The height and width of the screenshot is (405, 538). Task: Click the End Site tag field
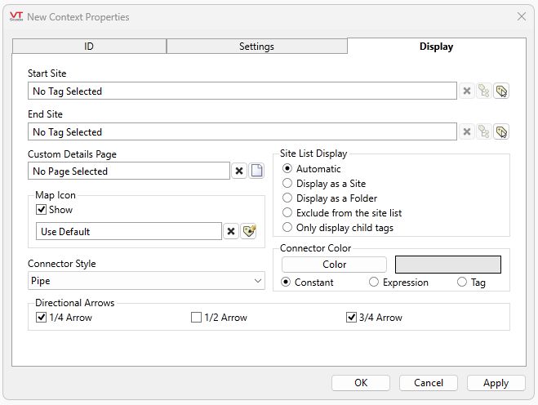(x=242, y=131)
